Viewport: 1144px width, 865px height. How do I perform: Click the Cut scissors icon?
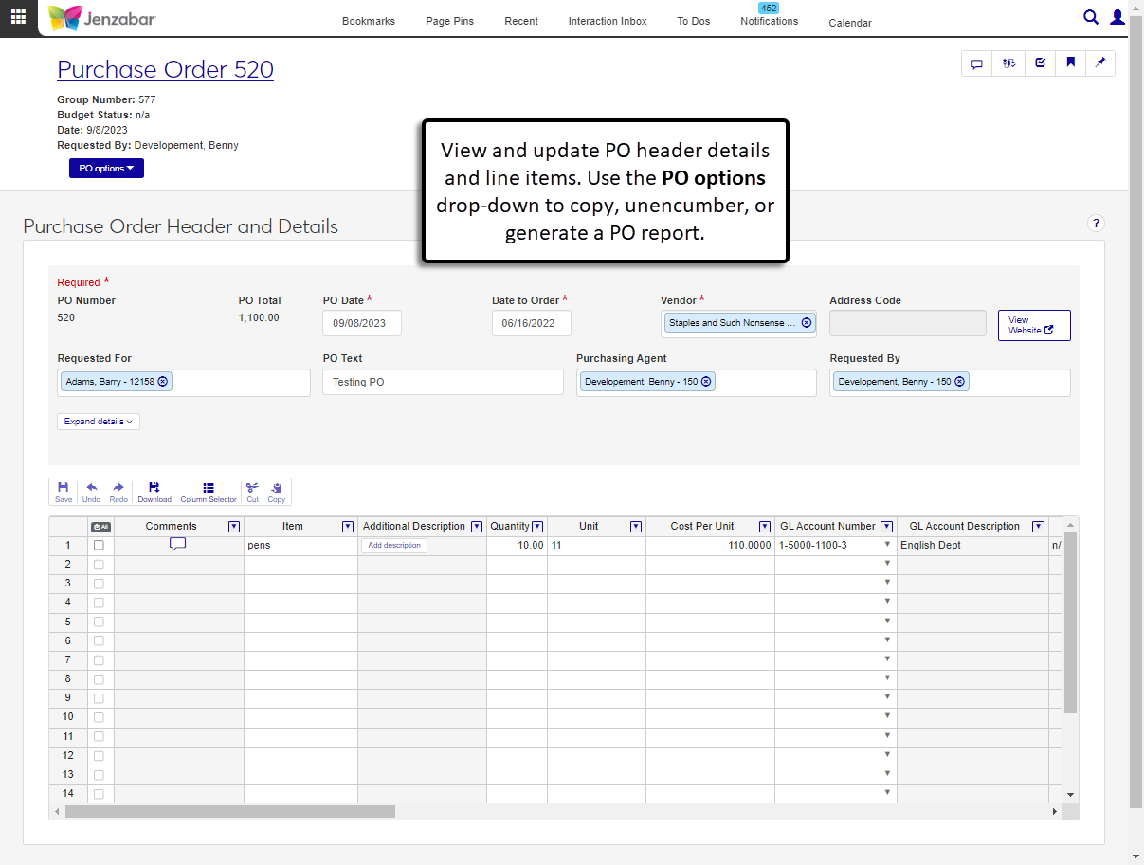click(x=252, y=491)
